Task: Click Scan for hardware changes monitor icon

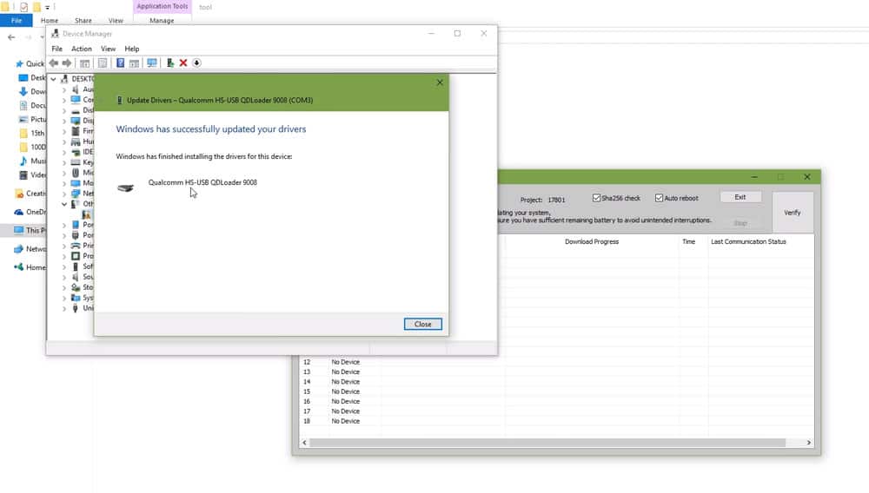Action: click(152, 63)
